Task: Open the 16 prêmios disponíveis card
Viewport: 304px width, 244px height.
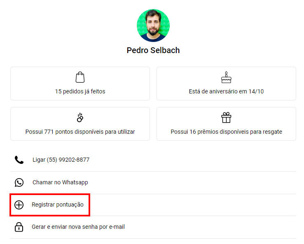Action: pyautogui.click(x=226, y=124)
